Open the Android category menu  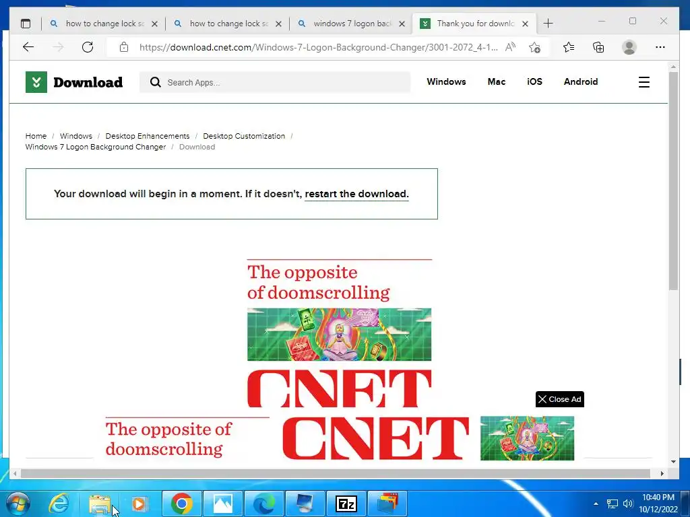click(x=581, y=81)
